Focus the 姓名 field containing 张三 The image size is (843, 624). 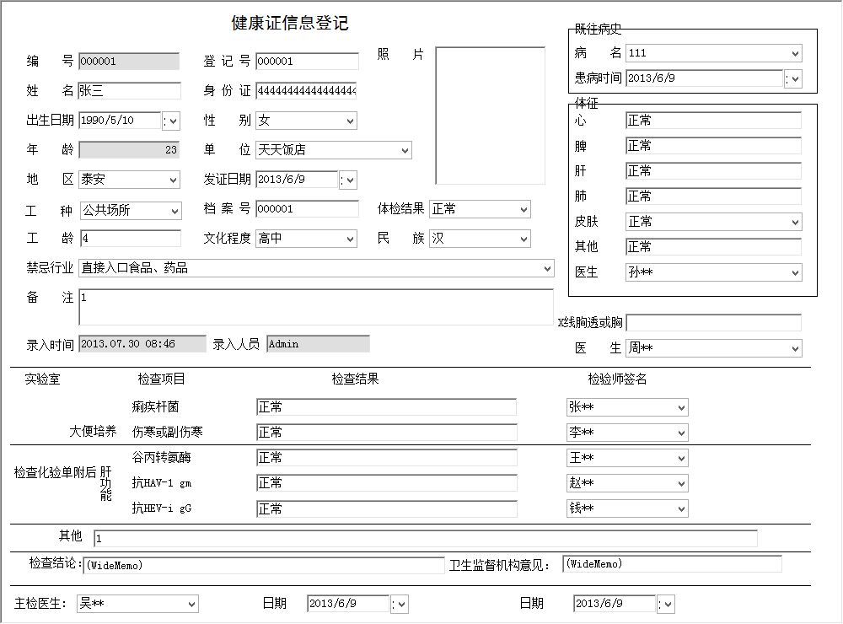[x=129, y=90]
